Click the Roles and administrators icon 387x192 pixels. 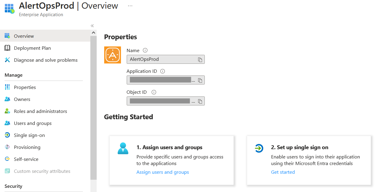point(7,111)
